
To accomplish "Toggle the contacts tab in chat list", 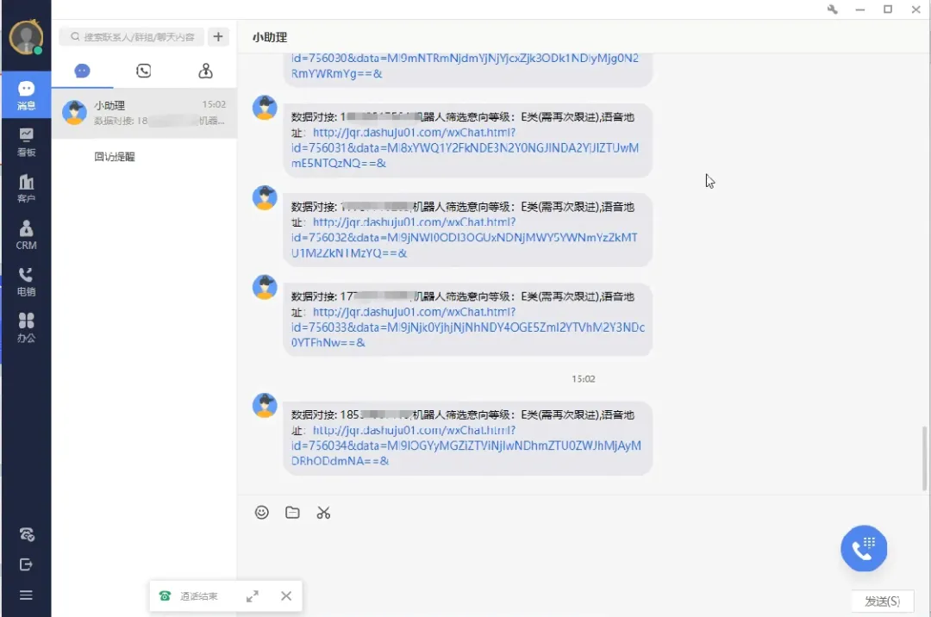I will pyautogui.click(x=205, y=71).
